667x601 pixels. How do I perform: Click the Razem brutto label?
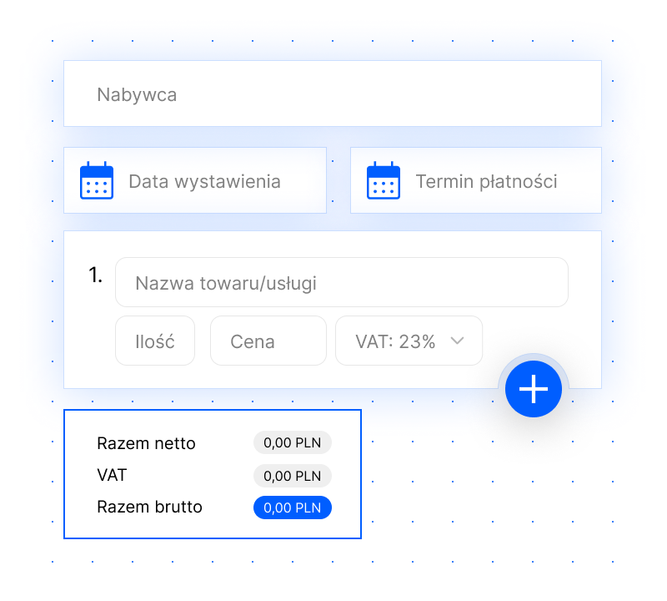pyautogui.click(x=149, y=507)
